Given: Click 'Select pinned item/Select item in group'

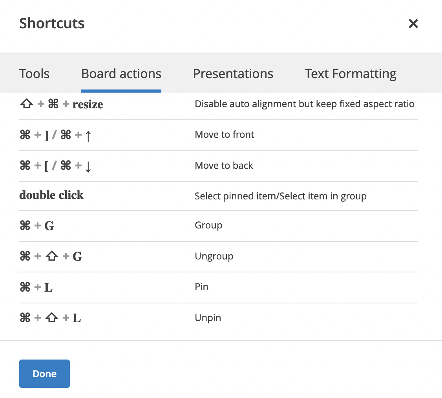Looking at the screenshot, I should pos(281,196).
